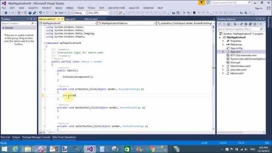The width and height of the screenshot is (272, 153).
Task: Open the ARCHITECTURE menu
Action: click(116, 8)
